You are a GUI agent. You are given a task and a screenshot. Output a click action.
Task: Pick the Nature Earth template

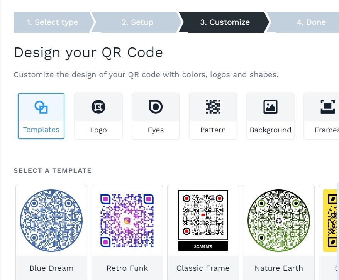point(279,220)
